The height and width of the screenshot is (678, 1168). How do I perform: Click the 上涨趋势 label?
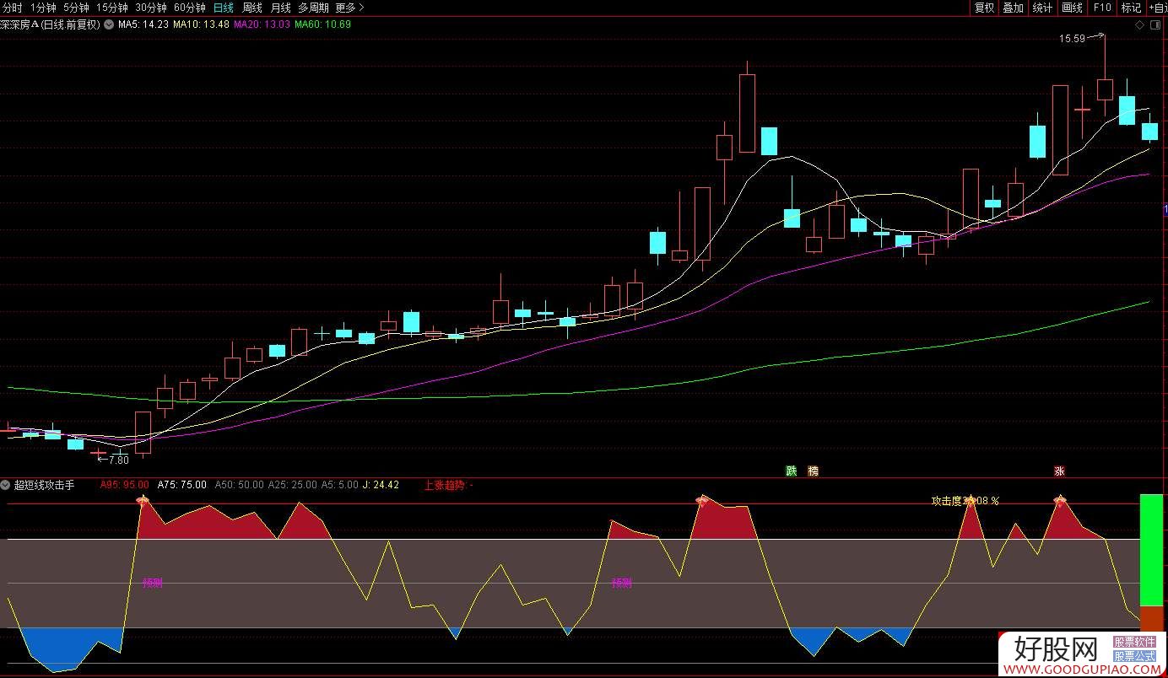444,485
